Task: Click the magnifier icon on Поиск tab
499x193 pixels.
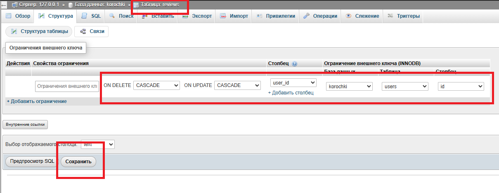Action: 112,16
